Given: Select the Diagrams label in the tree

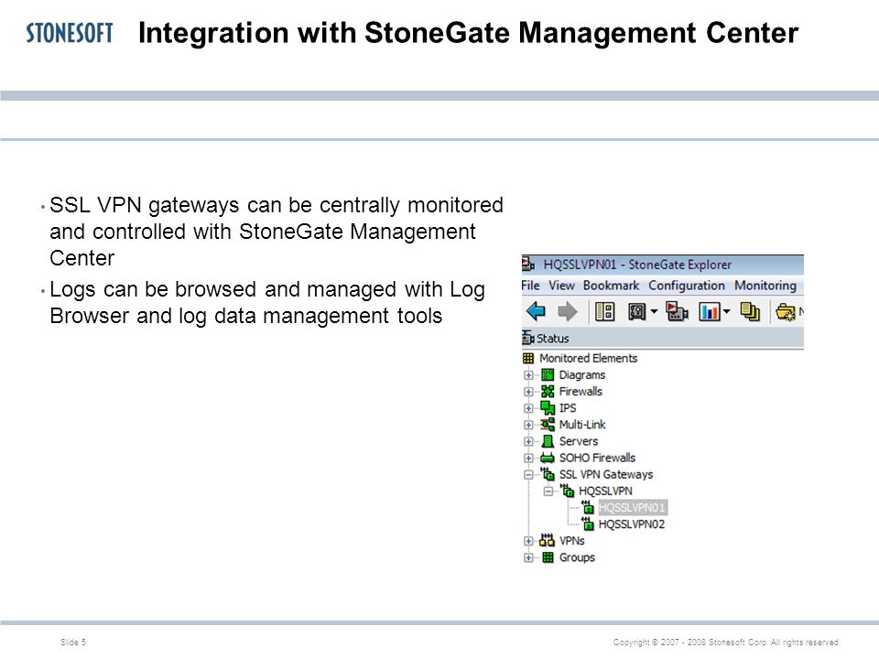Looking at the screenshot, I should (x=582, y=375).
